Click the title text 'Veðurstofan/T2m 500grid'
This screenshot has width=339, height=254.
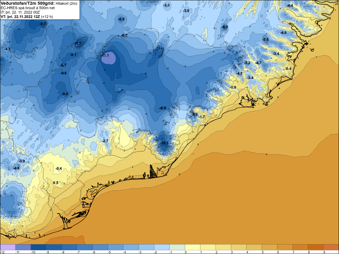click(x=27, y=3)
